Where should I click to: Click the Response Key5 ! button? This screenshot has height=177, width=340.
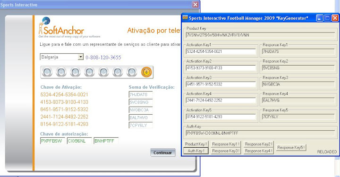point(291,148)
